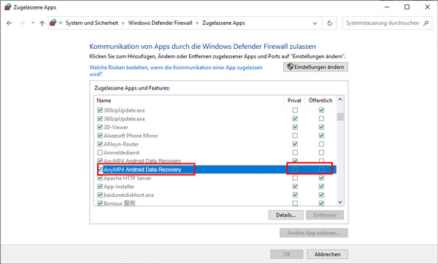Click Zugelassene Apps breadcrumb
438x264 pixels.
(x=223, y=23)
